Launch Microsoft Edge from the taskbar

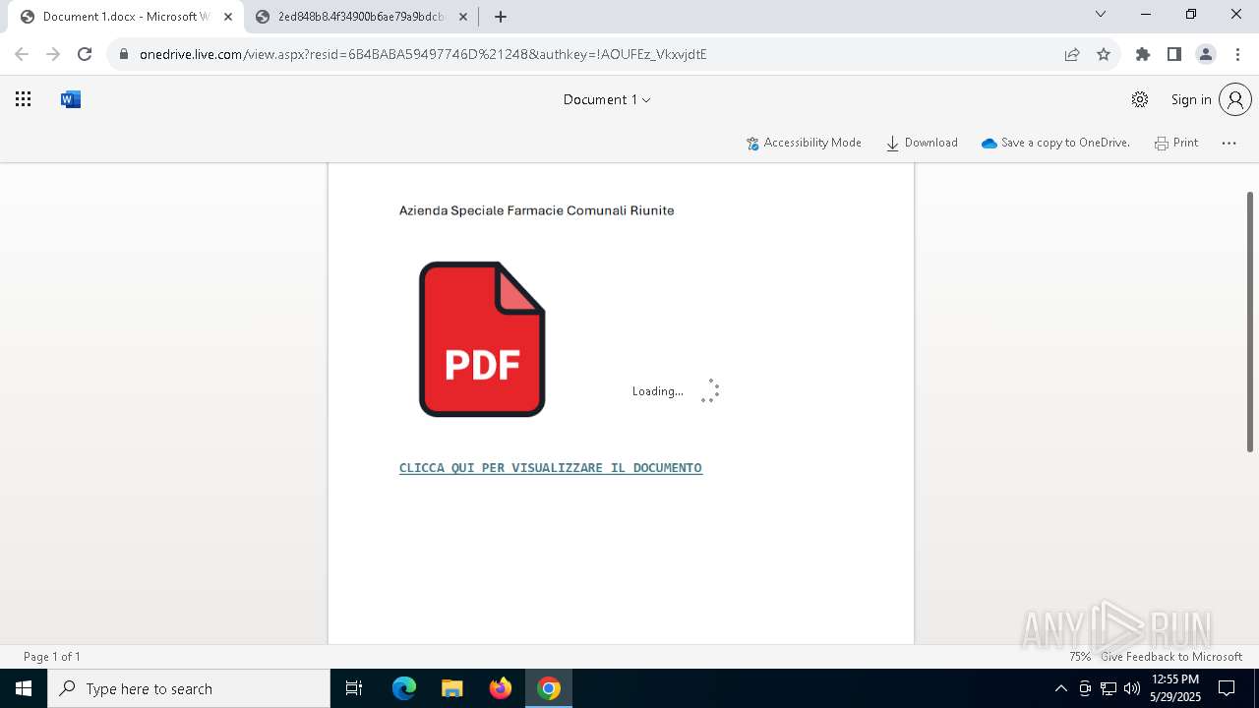pos(404,688)
